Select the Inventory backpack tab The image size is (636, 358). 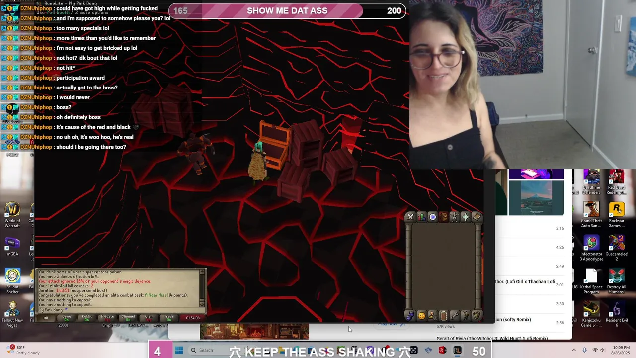coord(443,217)
